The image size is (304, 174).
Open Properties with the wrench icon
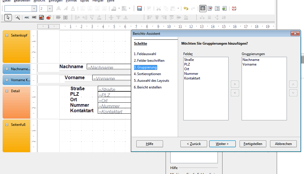(x=17, y=18)
